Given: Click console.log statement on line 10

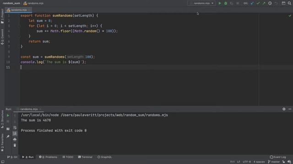Looking at the screenshot, I should 53,62.
